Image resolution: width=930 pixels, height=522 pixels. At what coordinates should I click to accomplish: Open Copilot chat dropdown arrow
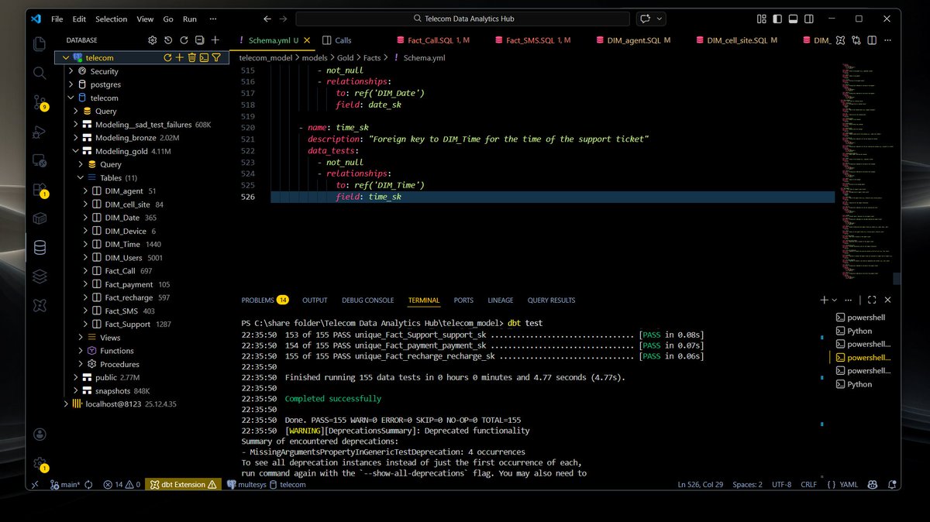pos(660,19)
